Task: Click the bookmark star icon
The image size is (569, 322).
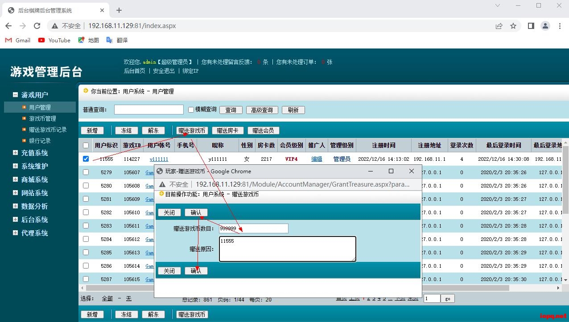Action: pos(513,26)
